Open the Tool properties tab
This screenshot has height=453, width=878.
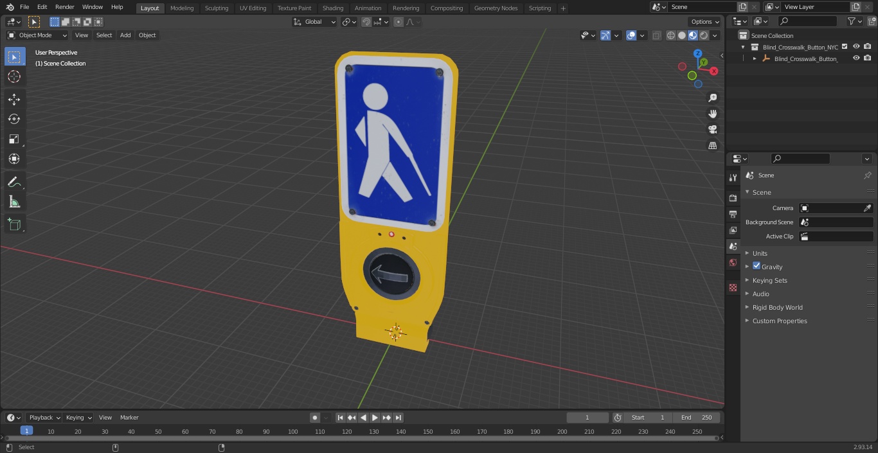click(733, 178)
